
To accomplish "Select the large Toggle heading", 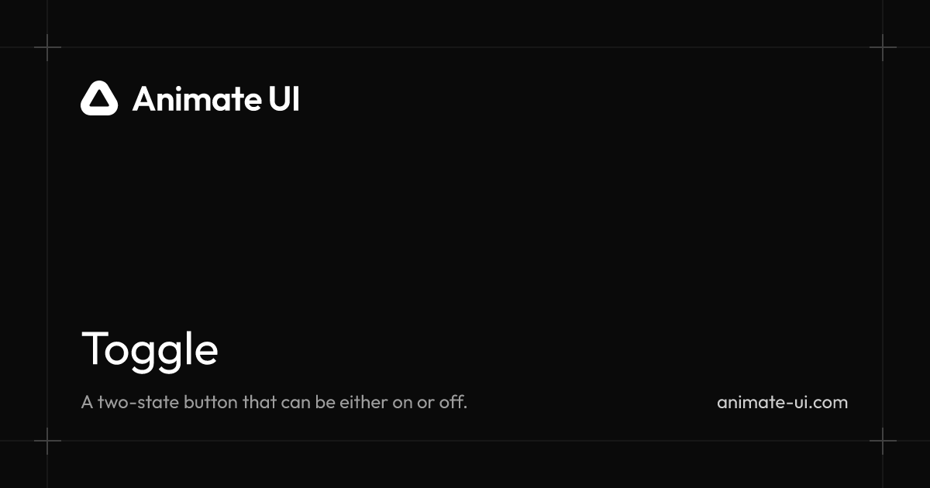I will pyautogui.click(x=150, y=349).
